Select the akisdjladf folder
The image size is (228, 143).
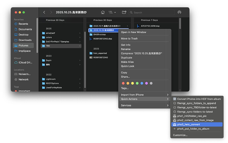pos(61,33)
